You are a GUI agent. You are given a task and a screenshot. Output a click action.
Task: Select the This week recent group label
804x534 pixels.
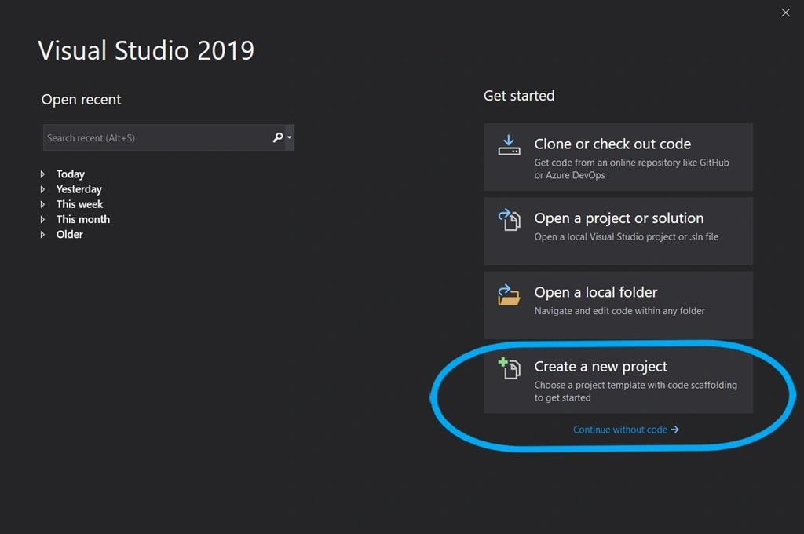(x=79, y=204)
